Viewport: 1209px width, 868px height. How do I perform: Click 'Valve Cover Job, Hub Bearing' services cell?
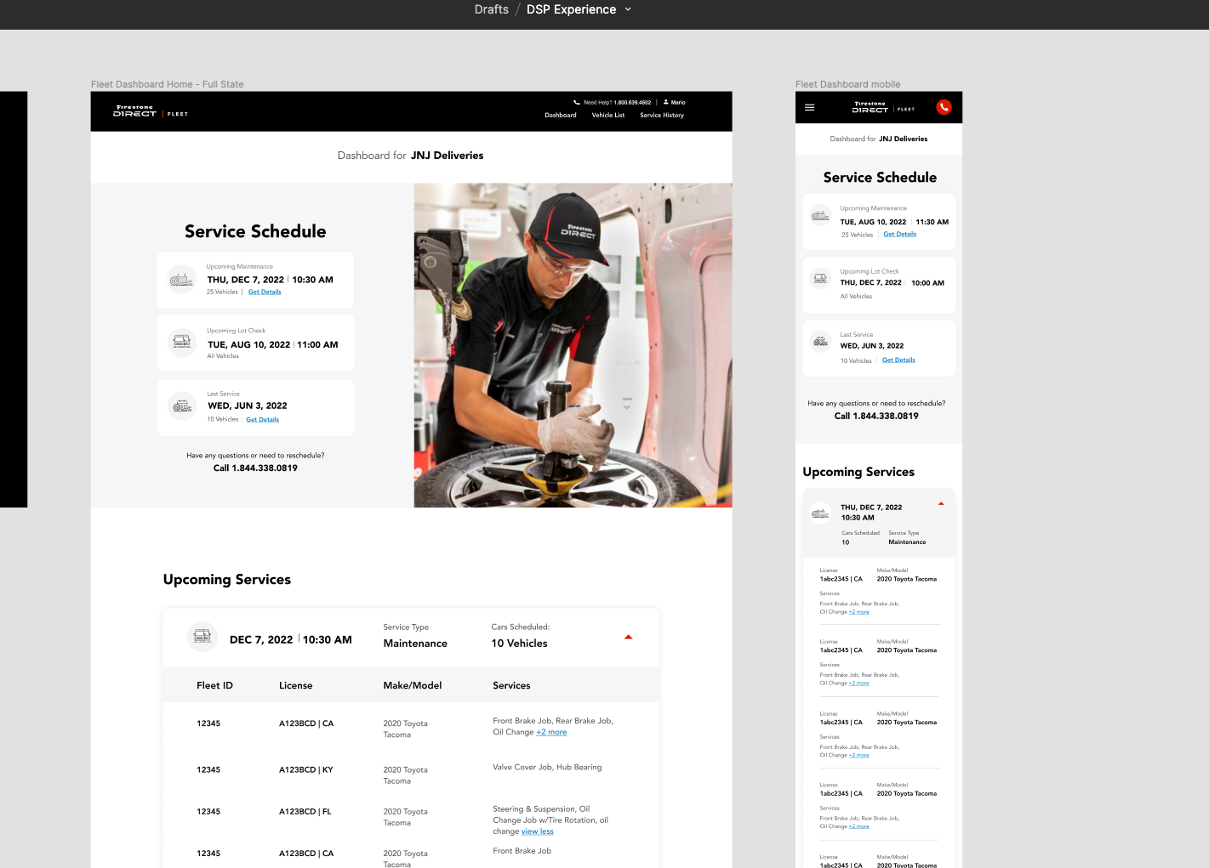[x=547, y=768]
